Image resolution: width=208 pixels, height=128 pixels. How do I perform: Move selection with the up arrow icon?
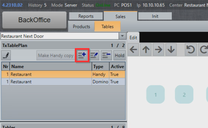click(146, 50)
